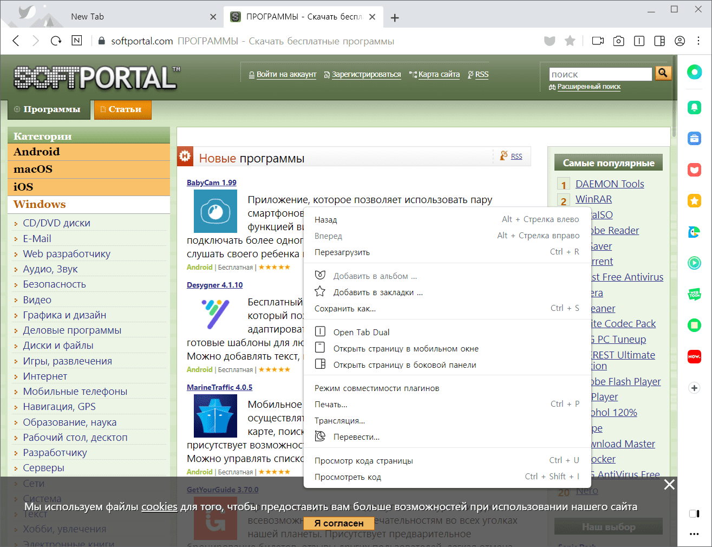Bookmark the page with the star icon
Image resolution: width=712 pixels, height=547 pixels.
(570, 41)
